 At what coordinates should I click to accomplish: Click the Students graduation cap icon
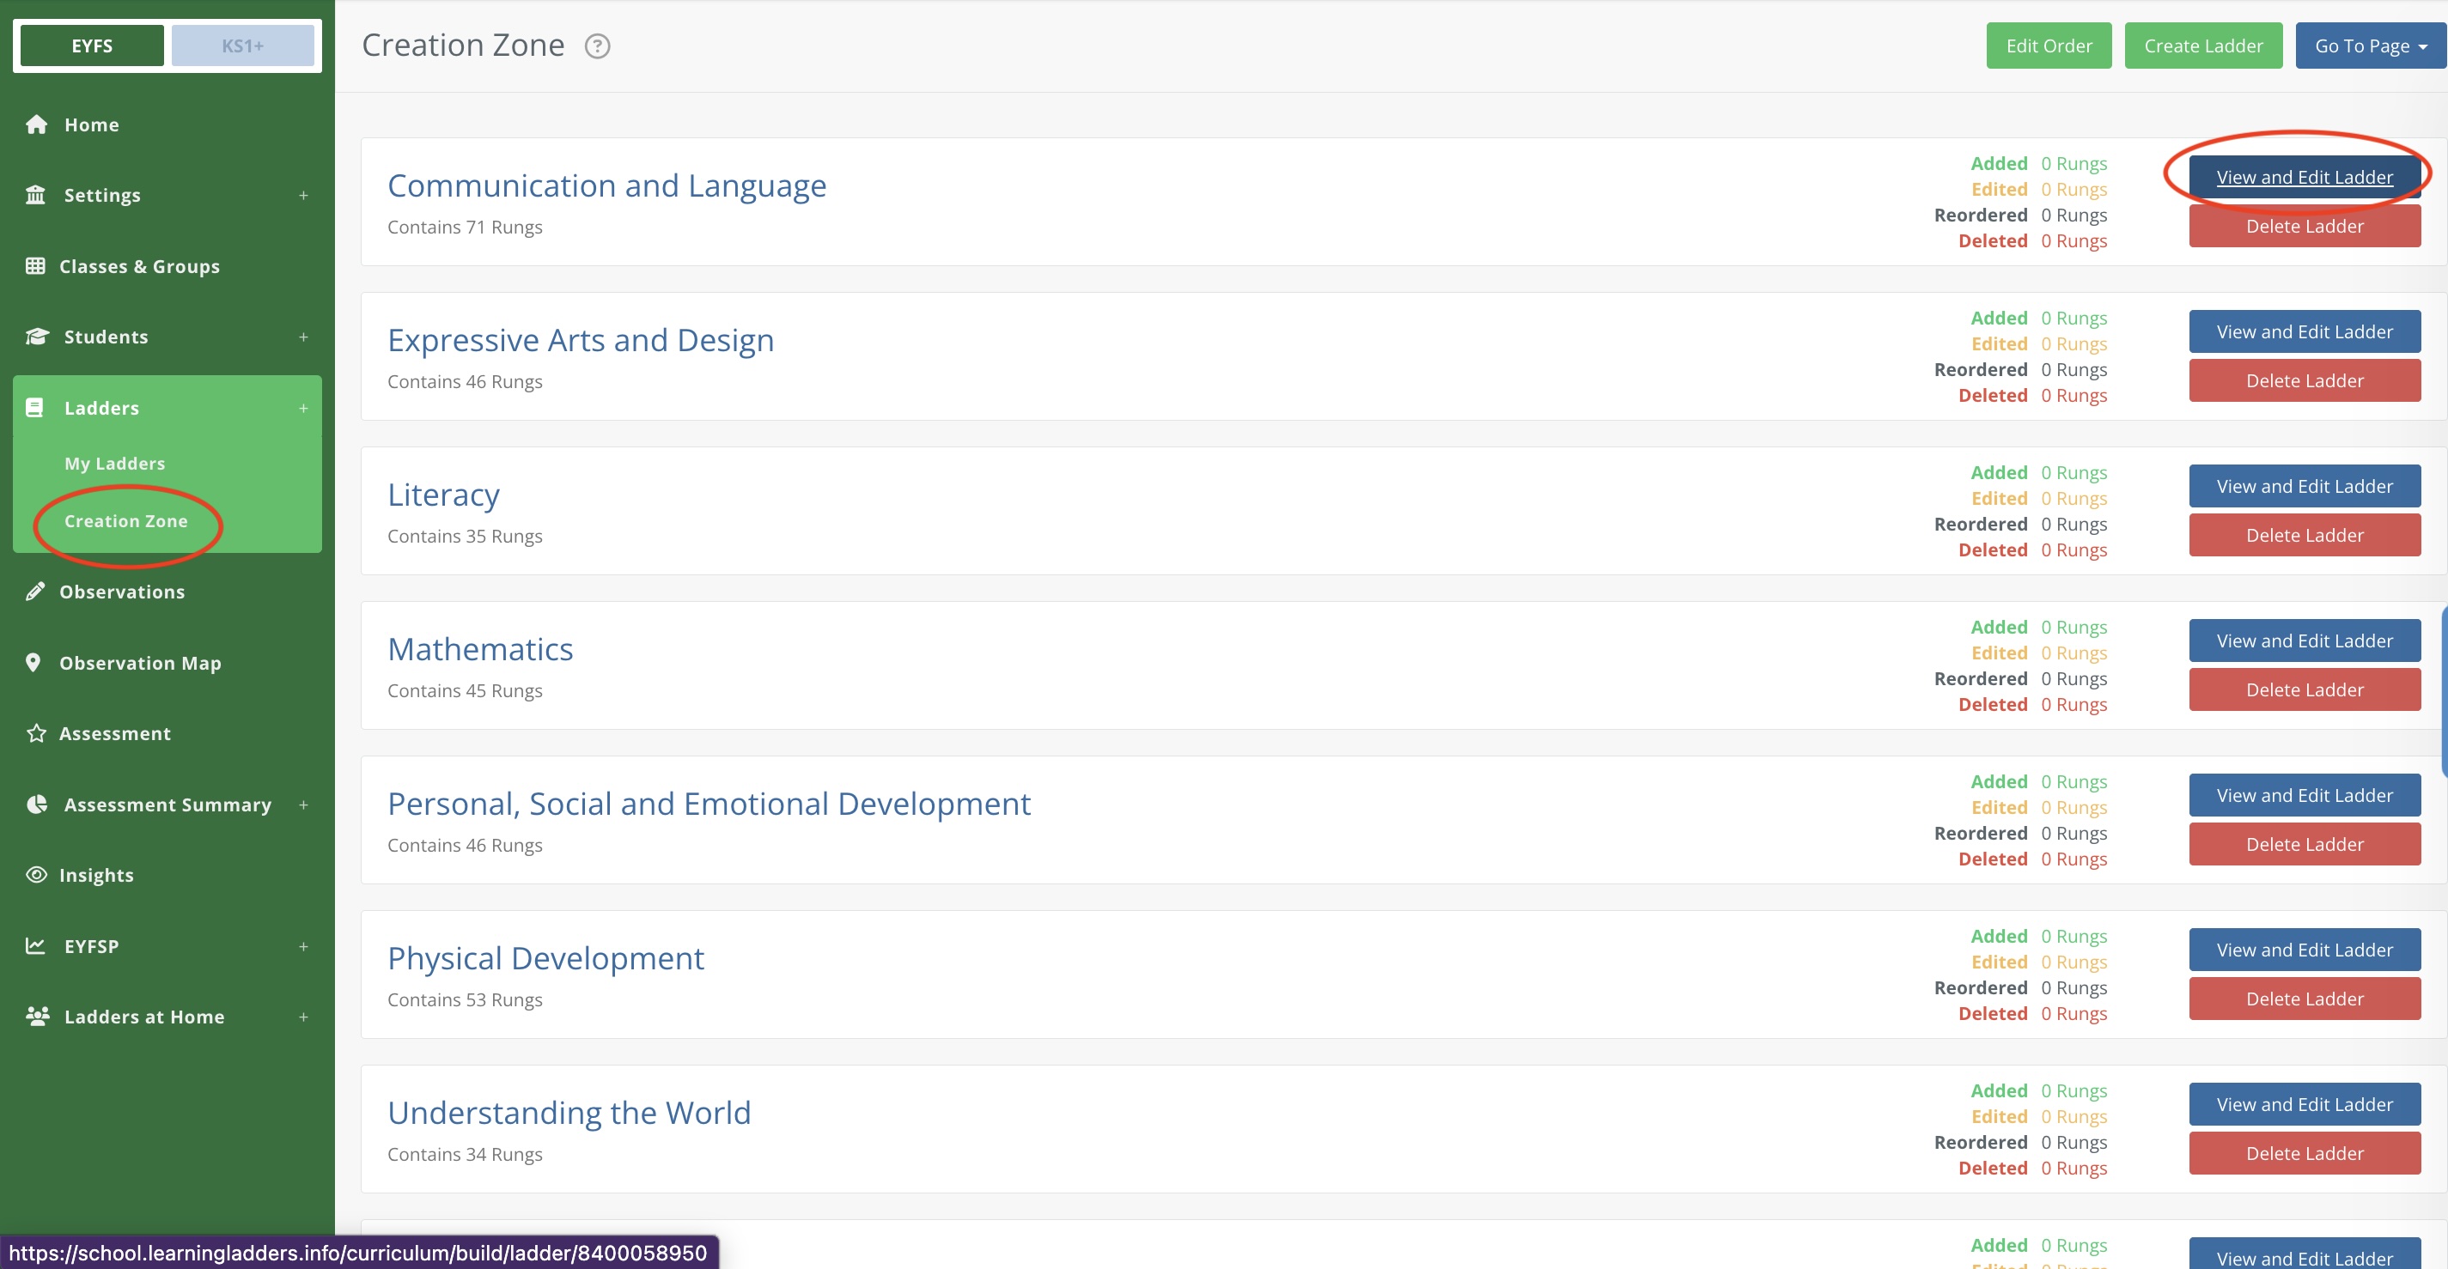[x=36, y=337]
